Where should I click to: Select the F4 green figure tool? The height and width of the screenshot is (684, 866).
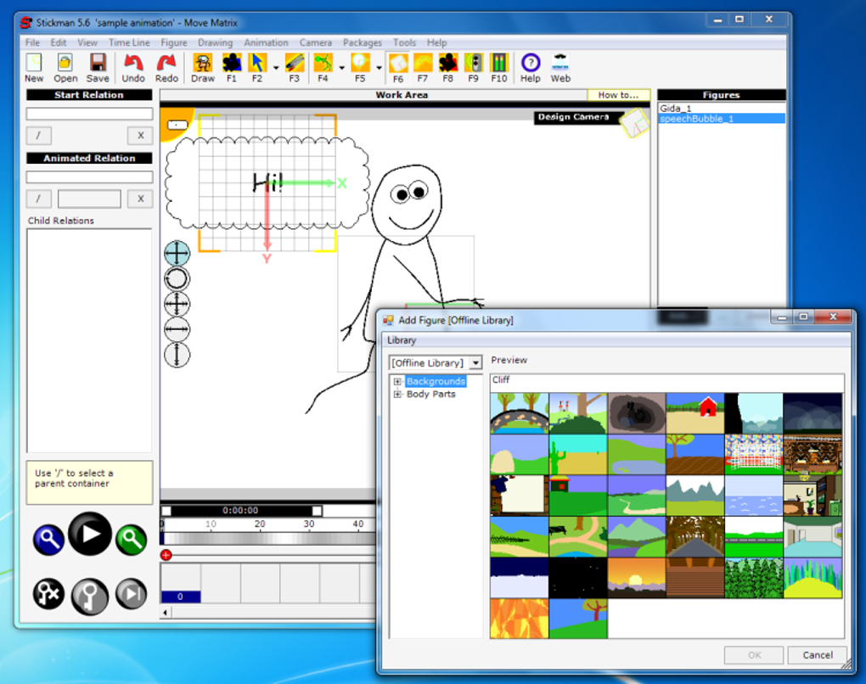(x=323, y=68)
